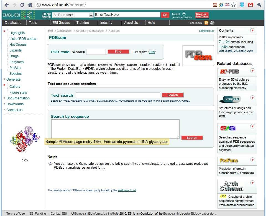Collapse the ProFunc panel arrow
The width and height of the screenshot is (266, 216).
[x=252, y=160]
